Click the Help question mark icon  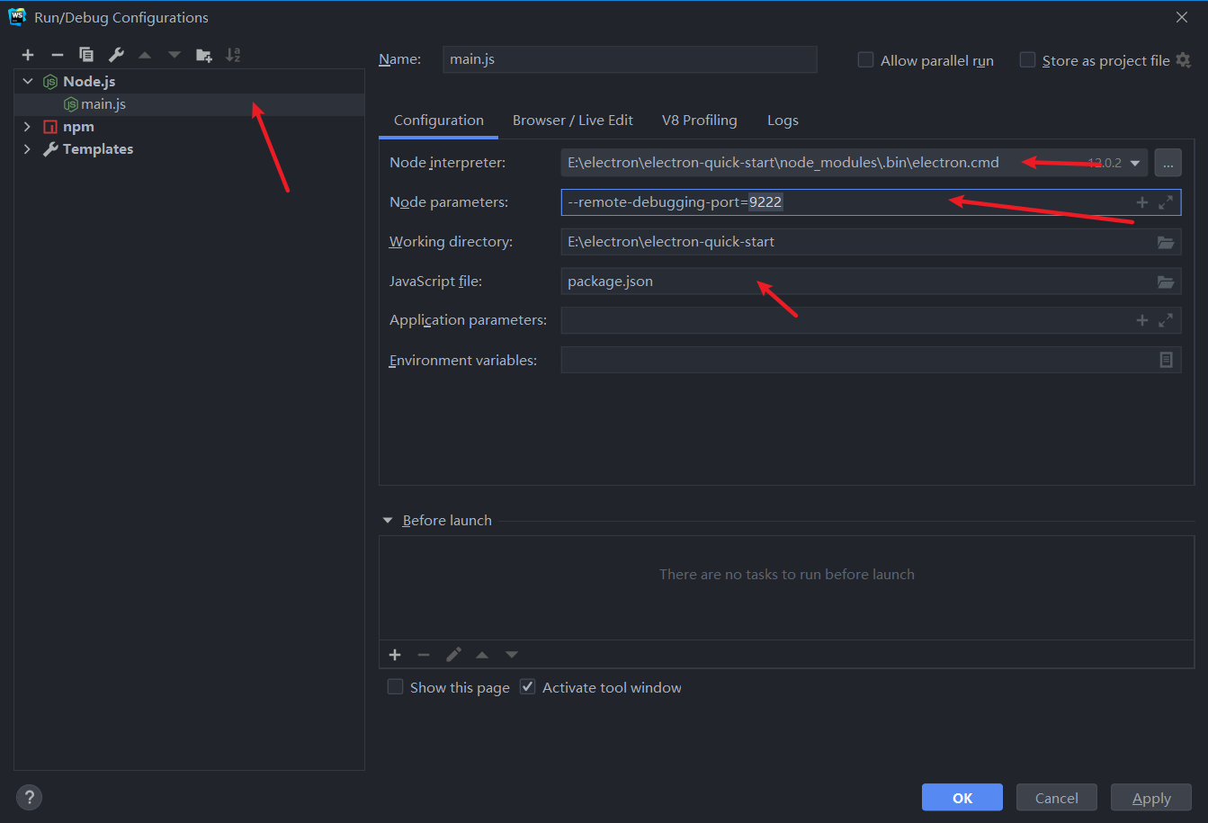coord(29,797)
